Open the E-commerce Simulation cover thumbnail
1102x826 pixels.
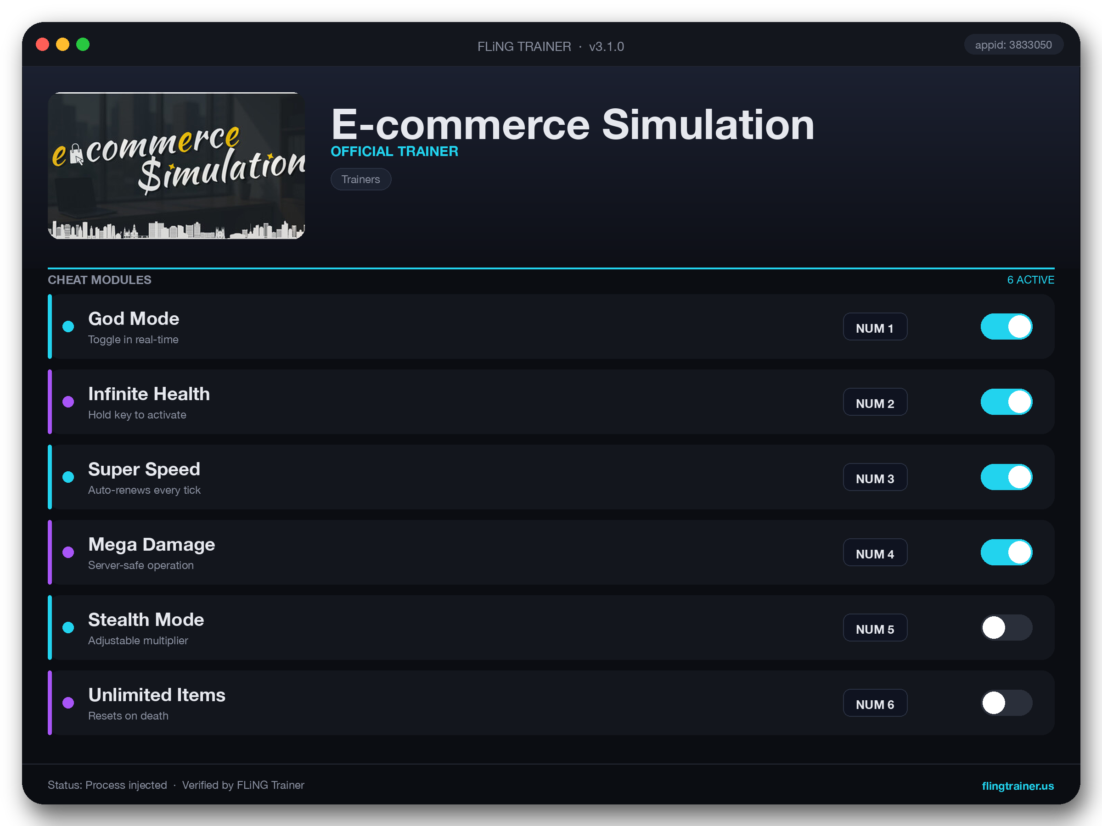click(x=176, y=166)
